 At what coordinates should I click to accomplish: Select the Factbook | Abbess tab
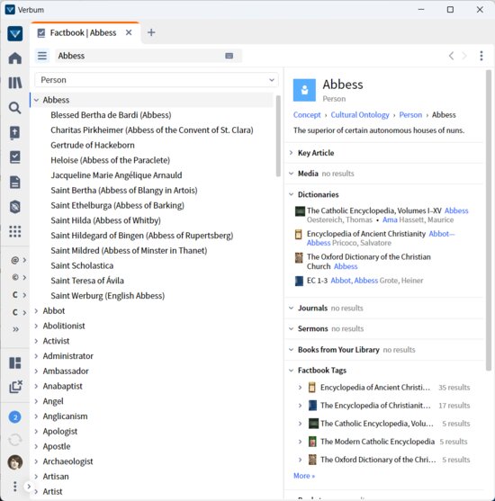point(85,32)
